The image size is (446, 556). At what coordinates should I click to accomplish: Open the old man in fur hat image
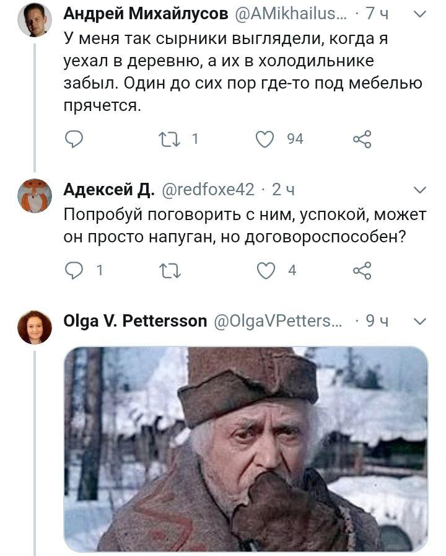tap(245, 449)
